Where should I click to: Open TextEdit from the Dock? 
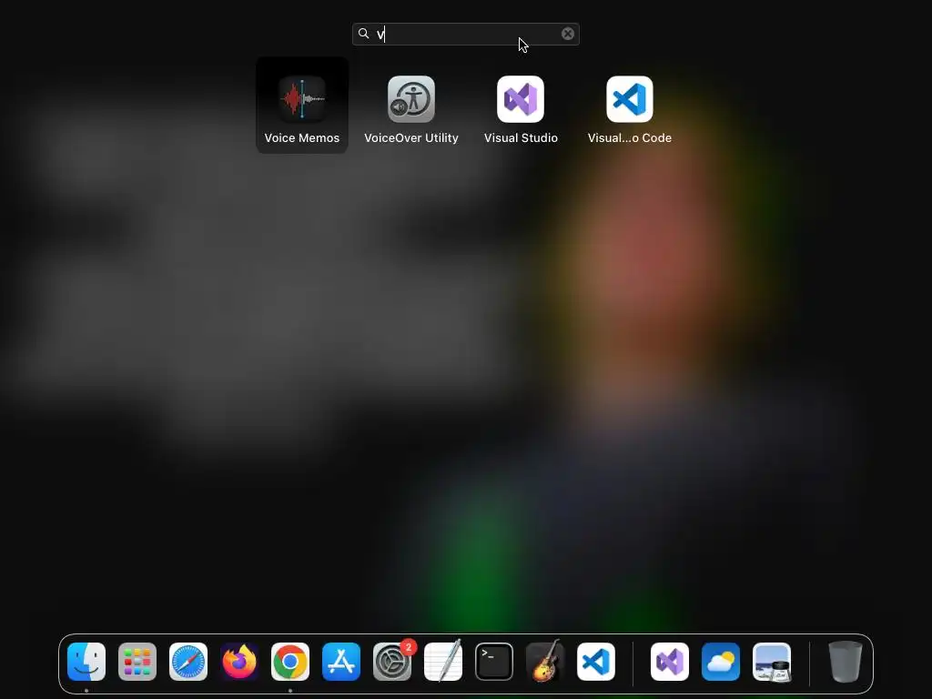443,662
